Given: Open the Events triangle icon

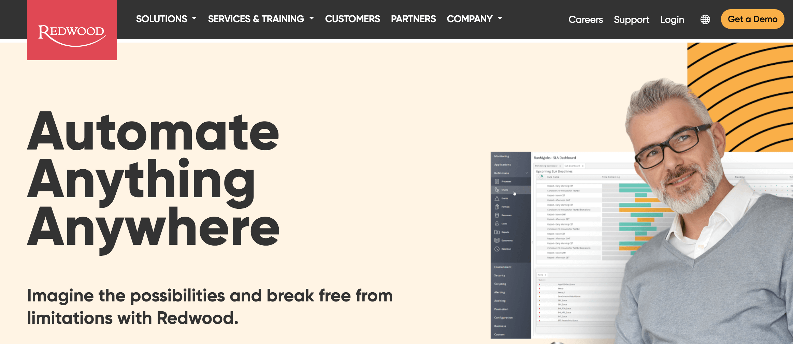Looking at the screenshot, I should pos(497,198).
